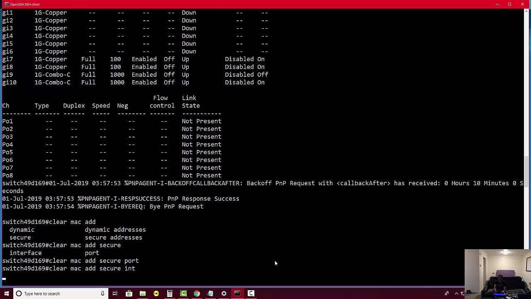Screen dimensions: 531x299
Task: Click the Po8 port-channel row label
Action: (7, 176)
